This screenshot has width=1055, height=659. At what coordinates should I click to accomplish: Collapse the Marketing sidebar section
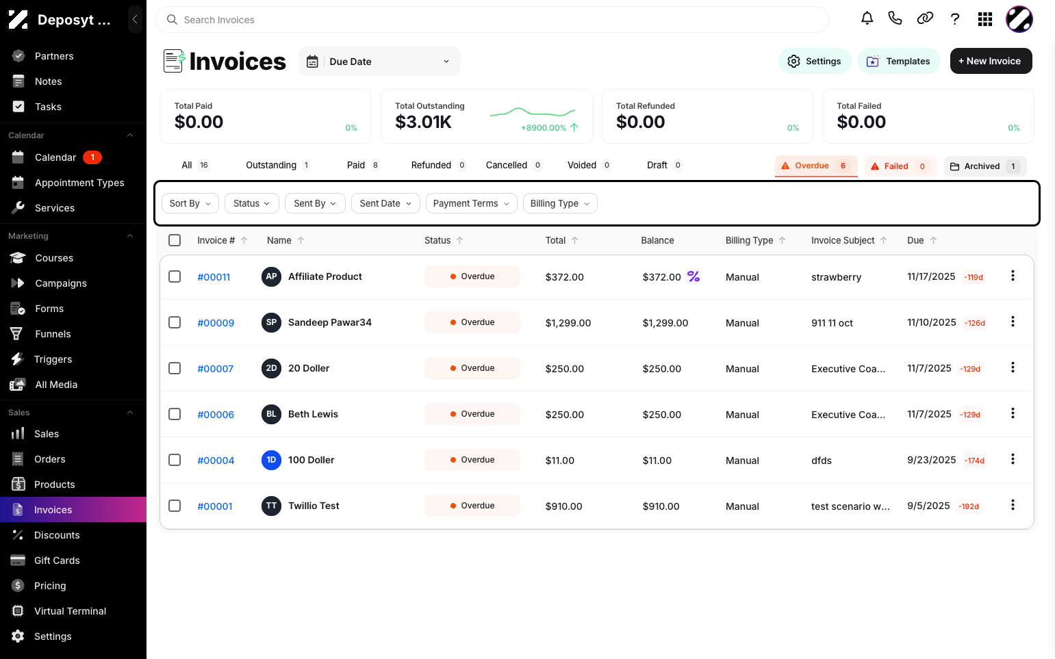[x=130, y=236]
